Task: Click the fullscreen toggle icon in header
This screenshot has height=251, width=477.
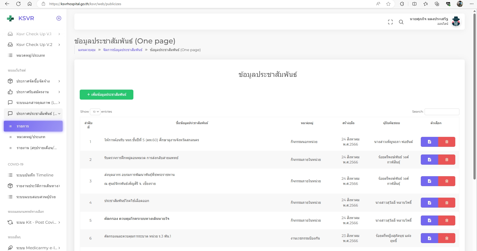Action: click(x=390, y=22)
